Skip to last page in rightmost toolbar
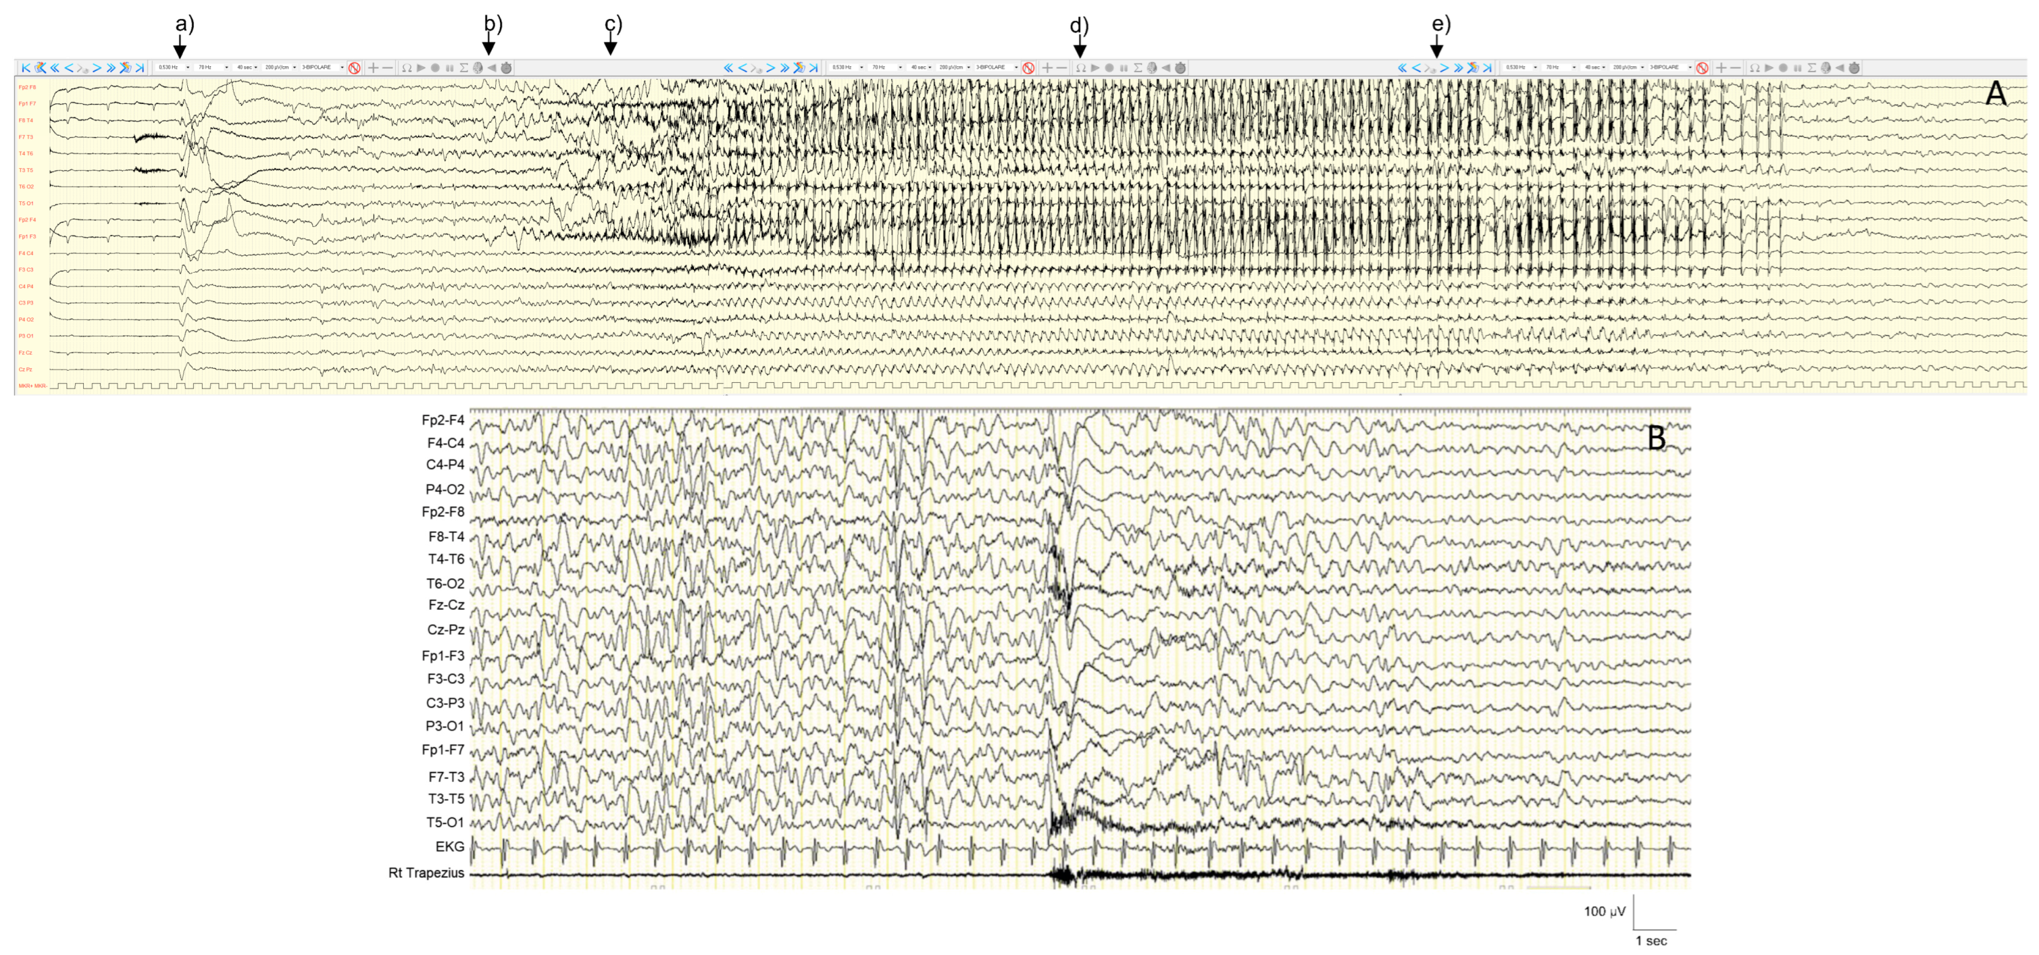 point(1486,68)
